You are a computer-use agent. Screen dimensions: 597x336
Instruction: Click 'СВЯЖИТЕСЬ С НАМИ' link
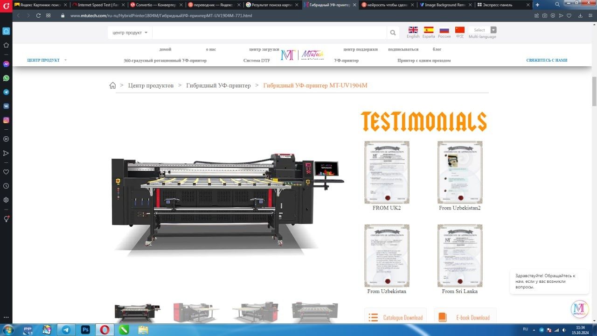point(547,60)
